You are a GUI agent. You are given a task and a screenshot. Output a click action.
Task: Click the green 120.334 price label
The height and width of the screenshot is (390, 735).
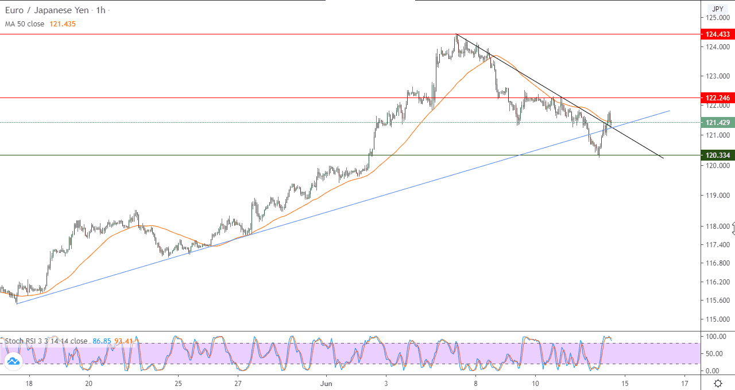(718, 155)
